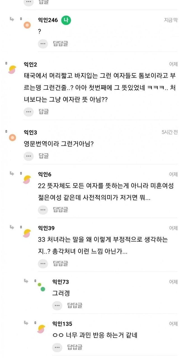Open 익인39's username profile link
This screenshot has height=358, width=179.
(46, 228)
